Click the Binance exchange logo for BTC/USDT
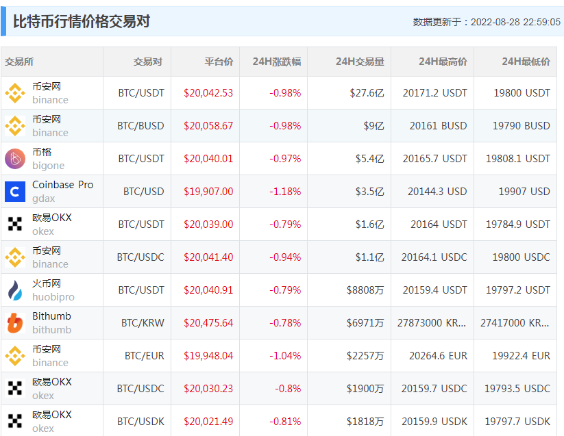Image resolution: width=564 pixels, height=436 pixels. coord(15,92)
